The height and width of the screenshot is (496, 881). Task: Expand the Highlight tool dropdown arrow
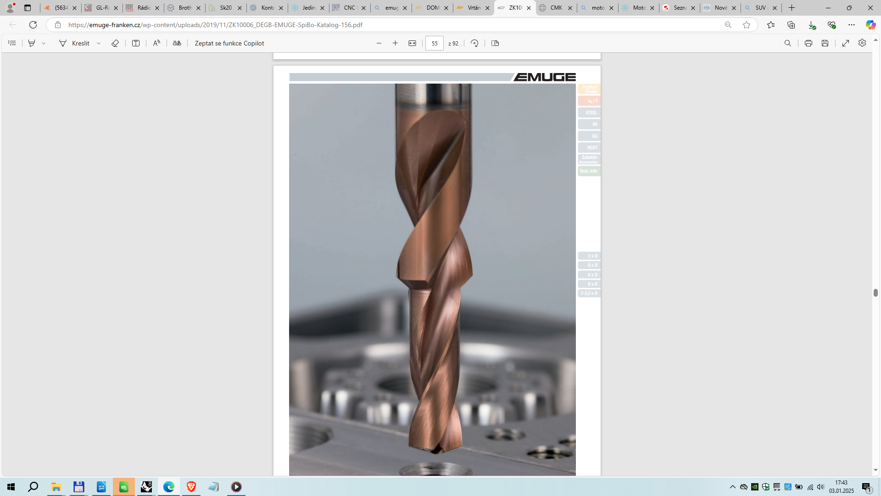click(44, 43)
